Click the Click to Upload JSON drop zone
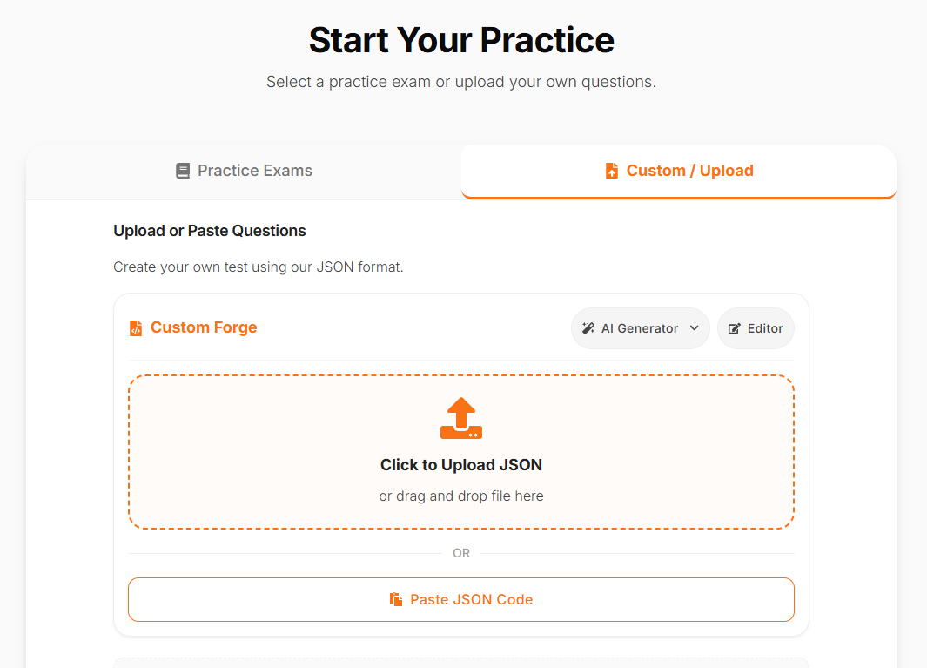 point(461,451)
